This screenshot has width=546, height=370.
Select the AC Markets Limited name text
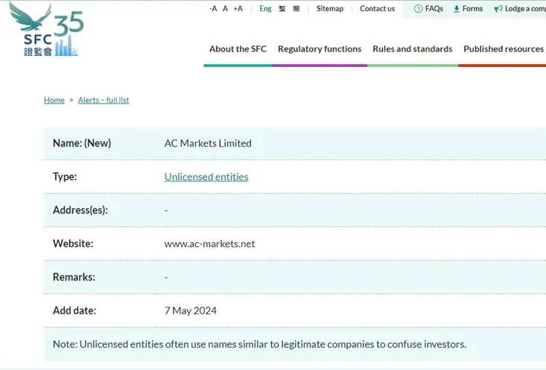[208, 144]
